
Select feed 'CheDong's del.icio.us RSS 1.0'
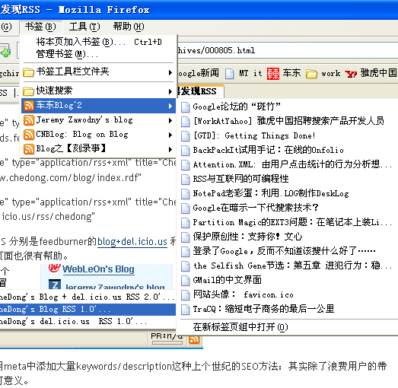pyautogui.click(x=88, y=322)
